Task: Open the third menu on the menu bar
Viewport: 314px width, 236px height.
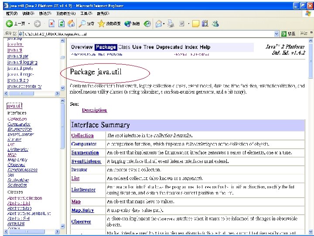Action: [45, 14]
